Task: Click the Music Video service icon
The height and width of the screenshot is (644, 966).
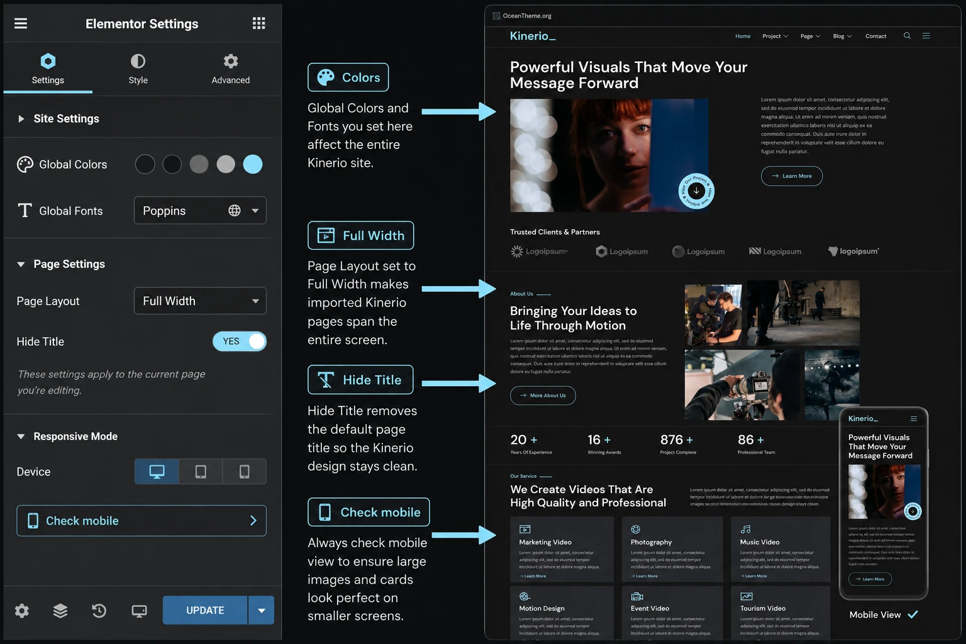Action: tap(746, 529)
